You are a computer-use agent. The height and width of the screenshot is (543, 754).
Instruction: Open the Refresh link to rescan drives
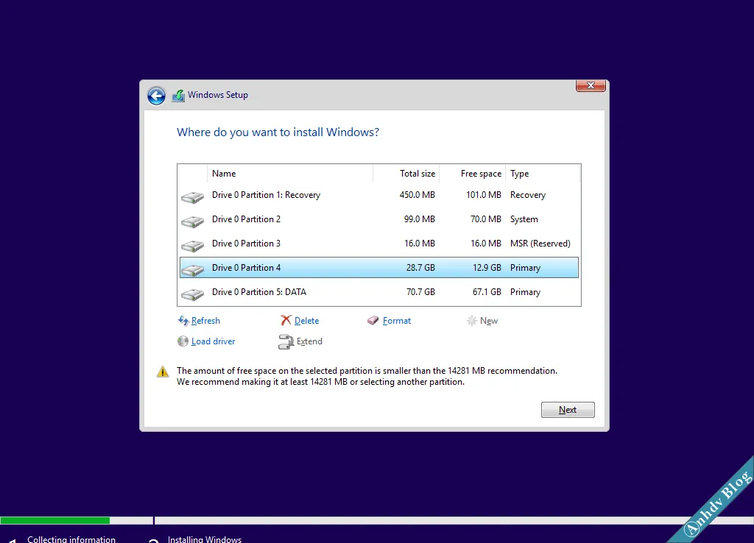205,320
